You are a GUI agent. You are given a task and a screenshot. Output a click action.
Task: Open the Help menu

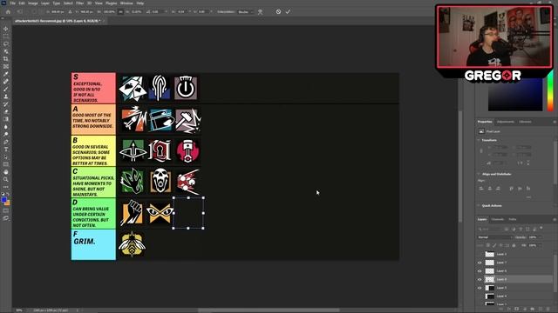[140, 3]
